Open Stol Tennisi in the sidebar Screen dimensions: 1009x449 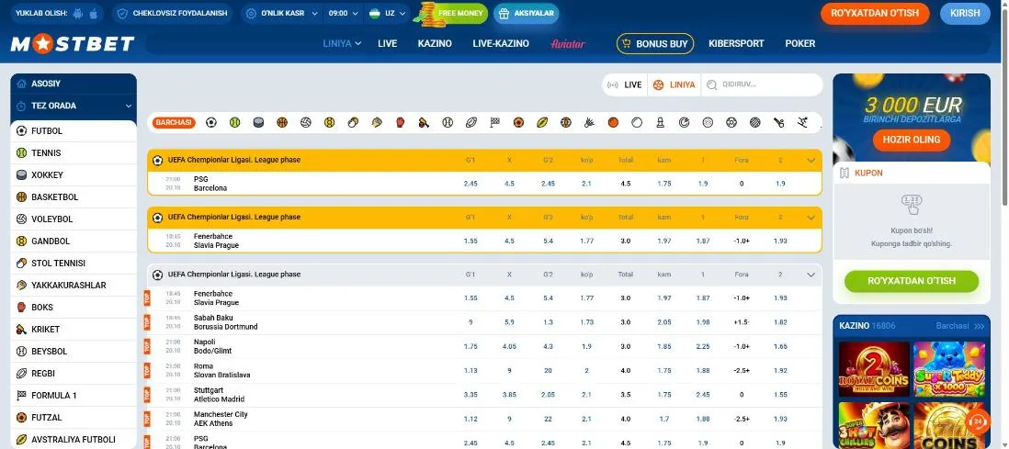pos(74,264)
